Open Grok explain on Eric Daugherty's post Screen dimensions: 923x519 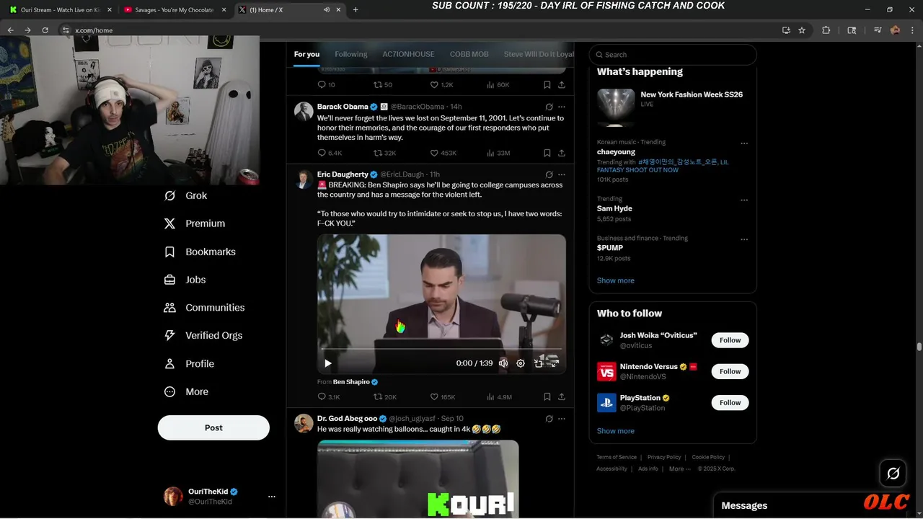549,174
